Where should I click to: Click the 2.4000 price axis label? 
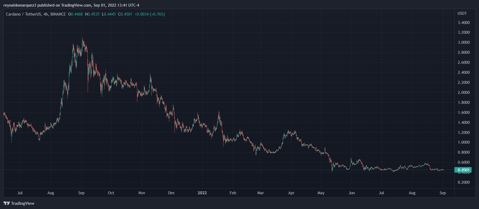tap(464, 72)
